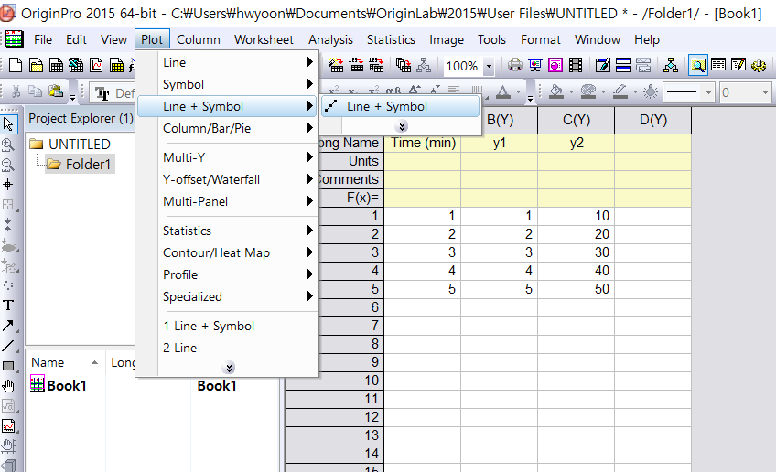Open the Statistics plot submenu
The height and width of the screenshot is (472, 776).
[227, 231]
